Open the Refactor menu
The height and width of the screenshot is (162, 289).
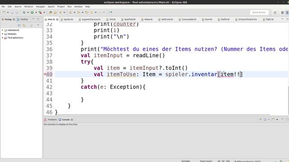pyautogui.click(x=29, y=6)
